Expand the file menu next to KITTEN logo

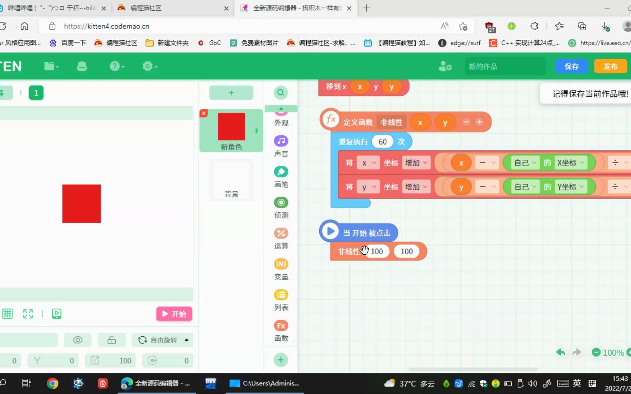coord(50,66)
